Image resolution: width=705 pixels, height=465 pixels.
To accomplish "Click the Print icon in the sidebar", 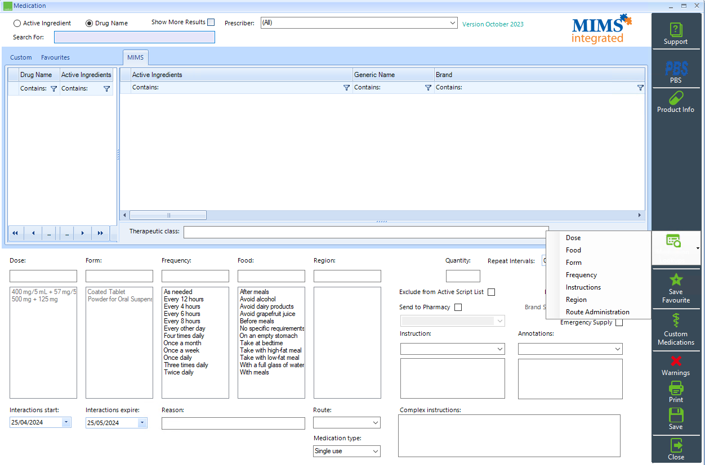I will point(676,388).
